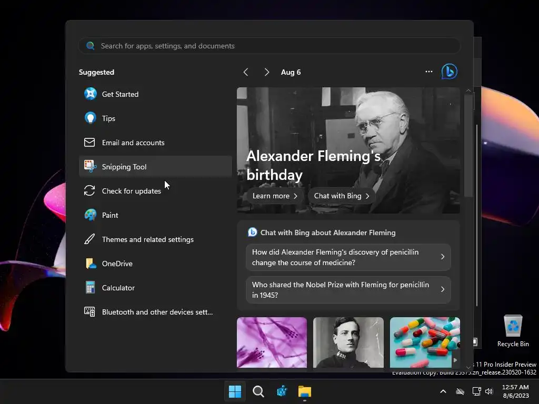
Task: Click the taskbar Search magnifier icon
Action: (258, 391)
